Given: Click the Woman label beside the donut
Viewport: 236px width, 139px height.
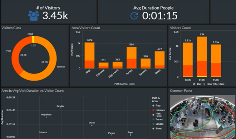Looking at the screenshot, I should pyautogui.click(x=61, y=67).
